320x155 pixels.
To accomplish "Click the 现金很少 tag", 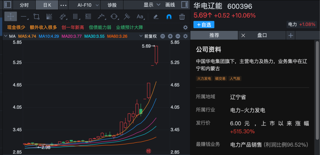I will 16,27.
